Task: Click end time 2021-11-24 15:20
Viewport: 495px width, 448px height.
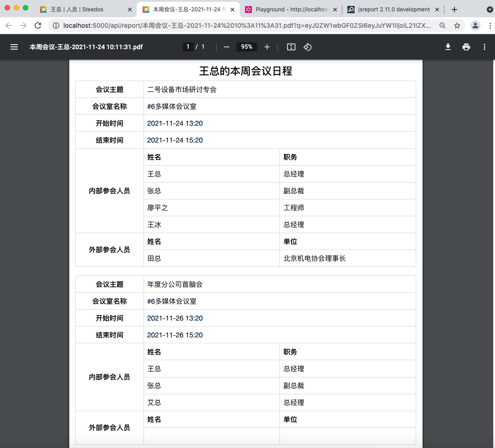Action: [x=175, y=140]
